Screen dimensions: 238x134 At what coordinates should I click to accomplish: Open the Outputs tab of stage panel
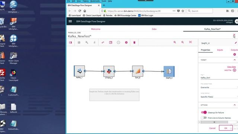click(234, 50)
